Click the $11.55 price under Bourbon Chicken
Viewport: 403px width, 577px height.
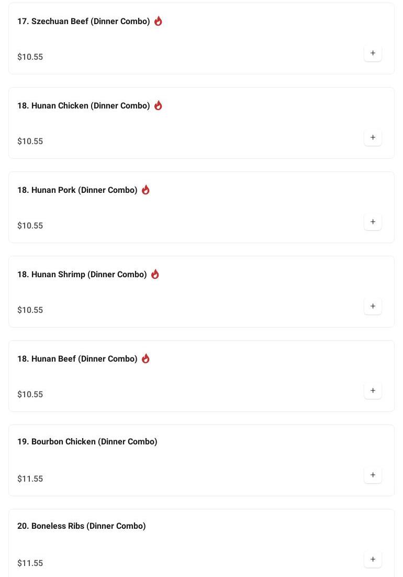[30, 478]
